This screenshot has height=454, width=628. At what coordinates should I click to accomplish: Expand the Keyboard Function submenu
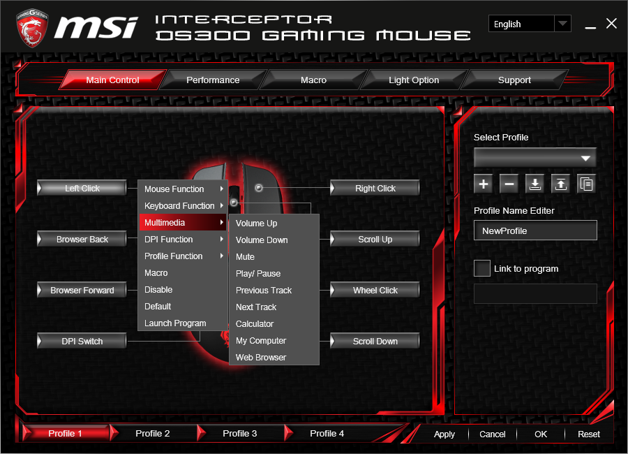pos(183,206)
